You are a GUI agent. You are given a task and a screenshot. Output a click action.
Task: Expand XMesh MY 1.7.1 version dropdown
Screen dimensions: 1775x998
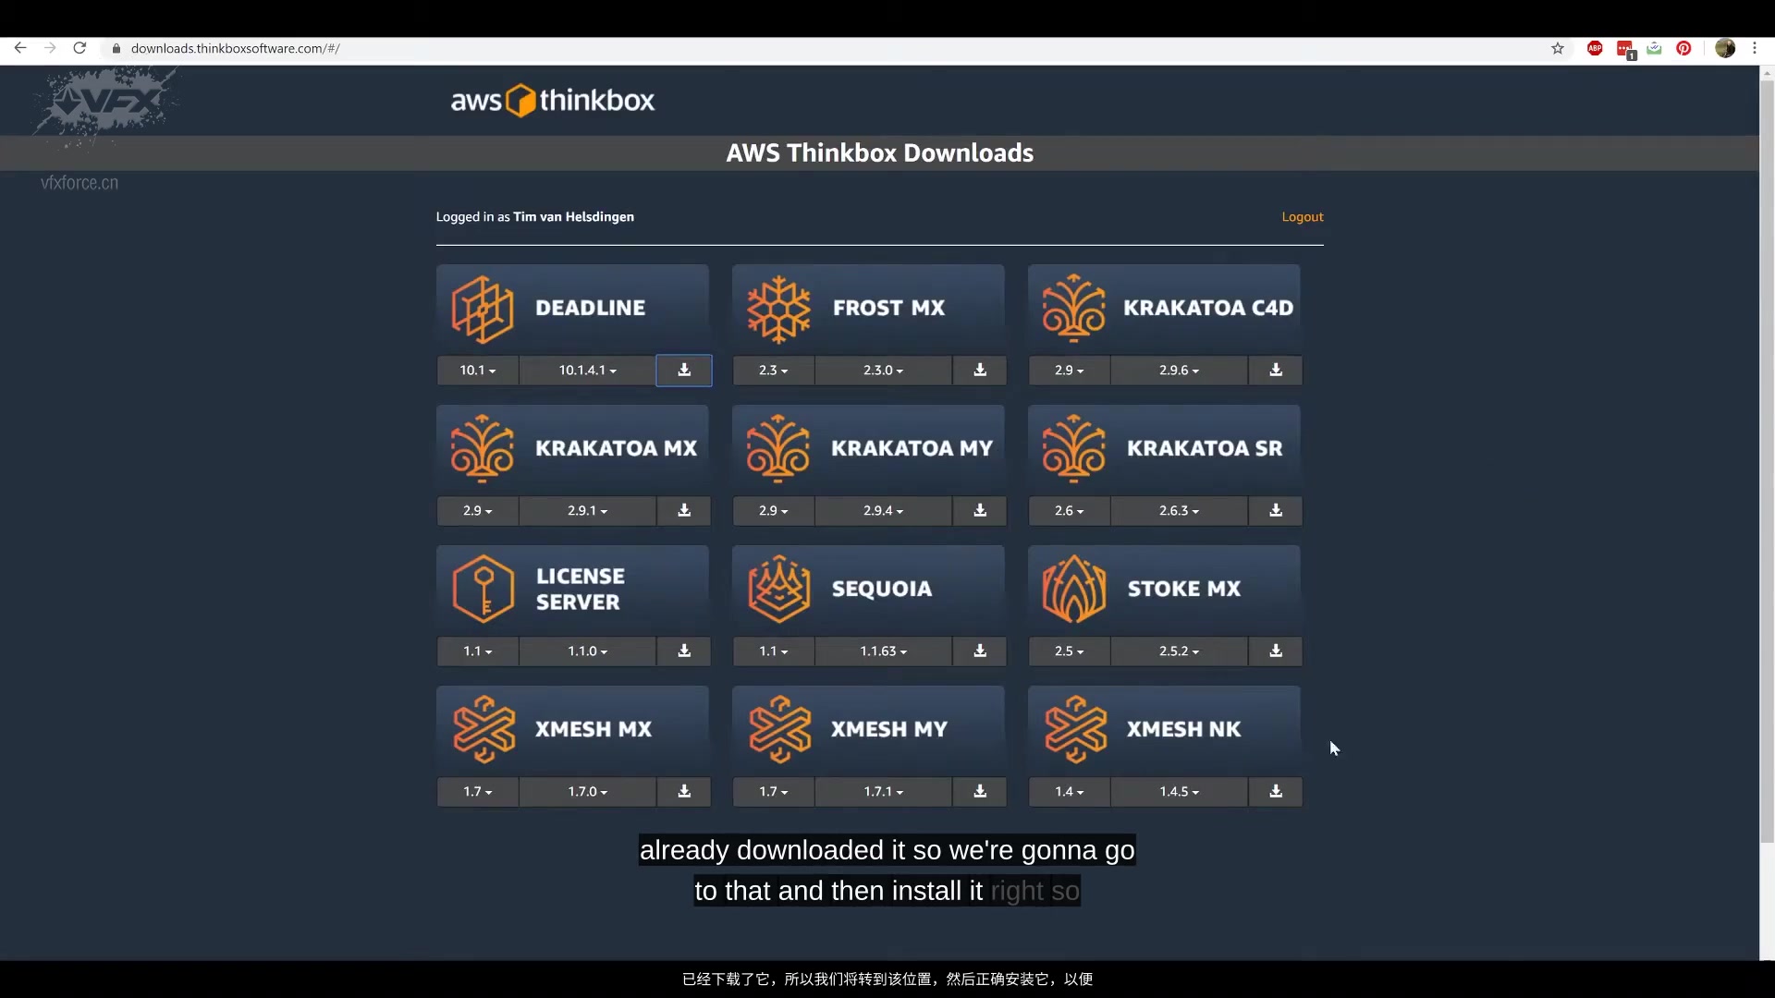pos(883,792)
